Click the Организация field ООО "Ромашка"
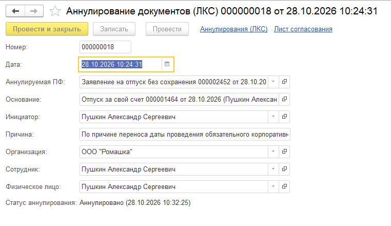This screenshot has width=391, height=226. click(174, 152)
